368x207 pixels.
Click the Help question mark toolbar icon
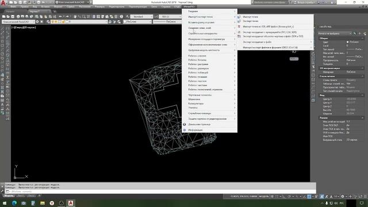[x=121, y=17]
